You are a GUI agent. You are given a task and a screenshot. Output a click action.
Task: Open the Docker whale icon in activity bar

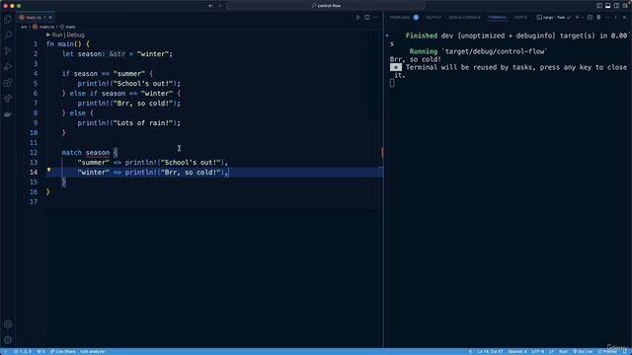8,114
